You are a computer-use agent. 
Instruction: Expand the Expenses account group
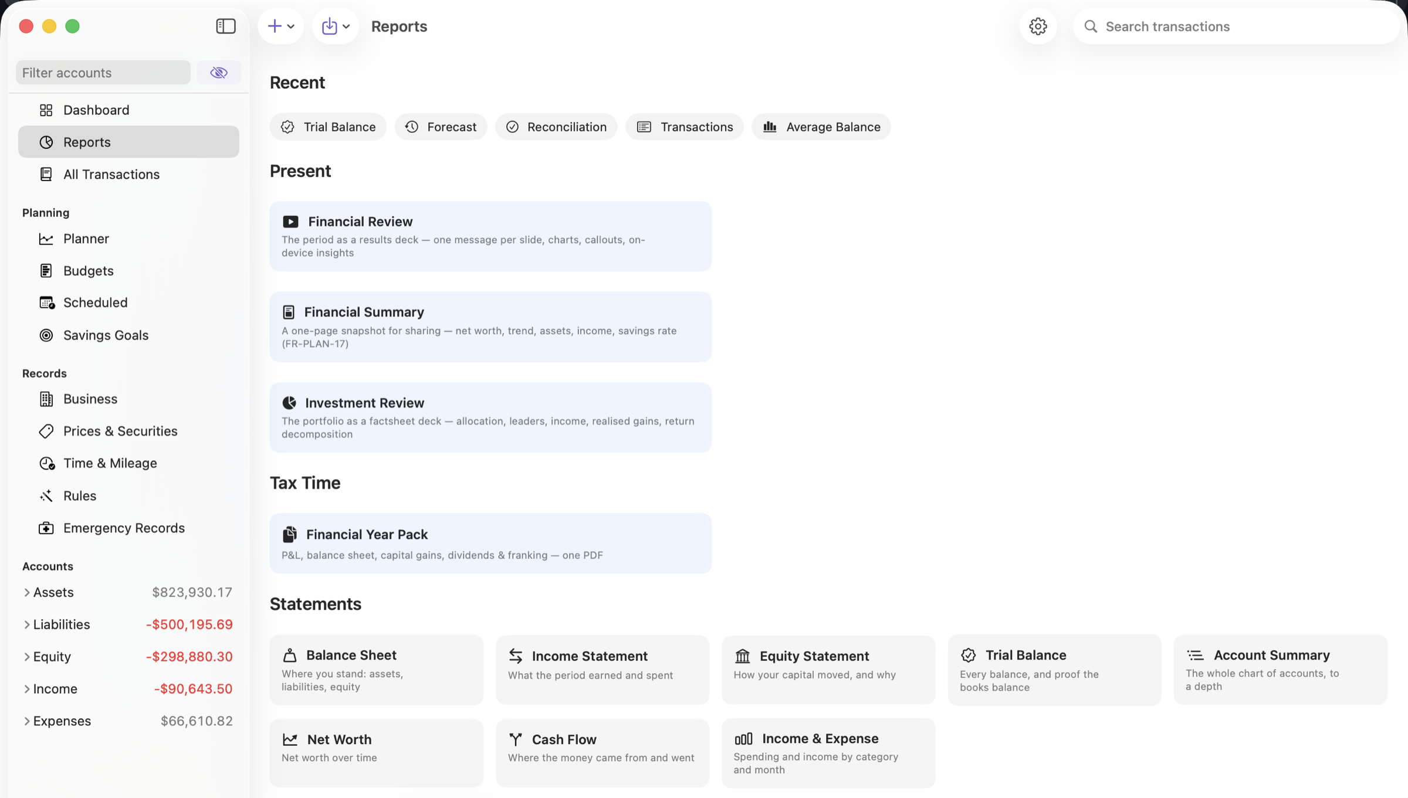(26, 722)
